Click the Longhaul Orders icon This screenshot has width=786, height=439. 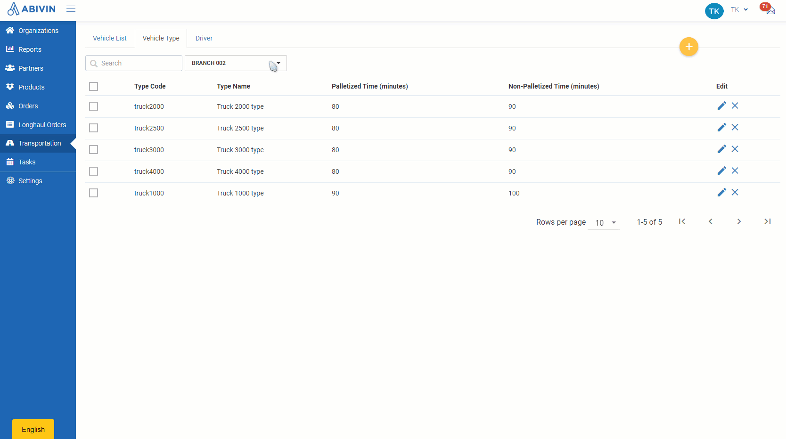pyautogui.click(x=10, y=124)
